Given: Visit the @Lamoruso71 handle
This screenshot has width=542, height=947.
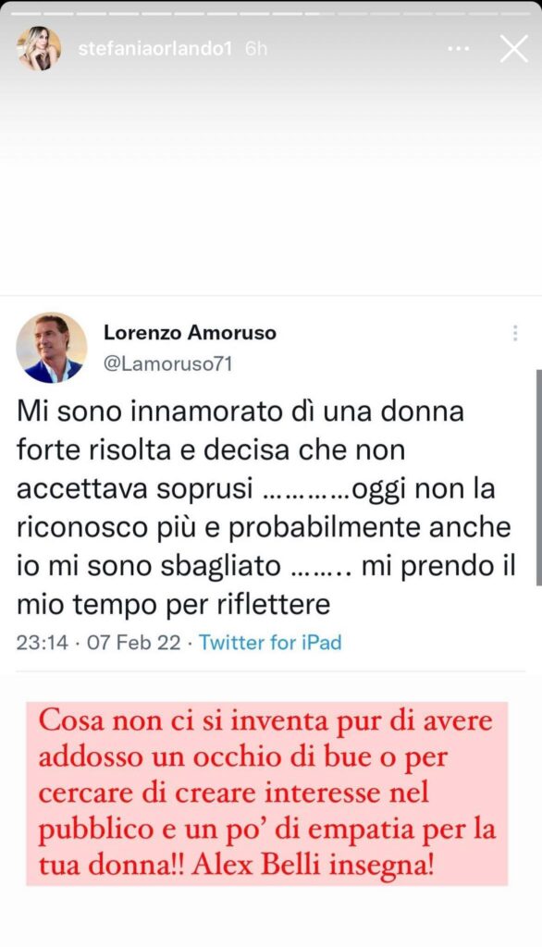Looking at the screenshot, I should (168, 364).
